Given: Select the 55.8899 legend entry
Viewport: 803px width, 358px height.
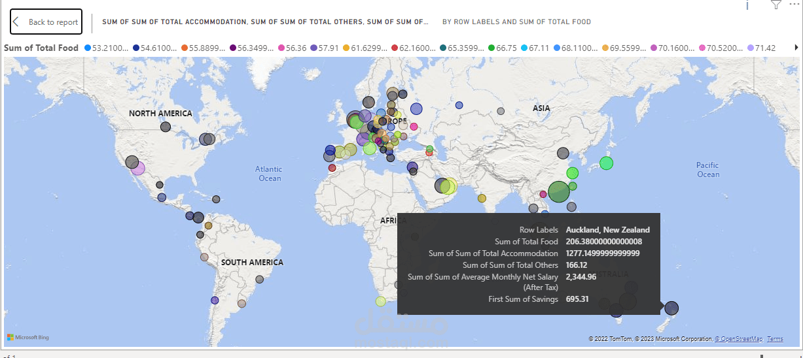Looking at the screenshot, I should point(203,48).
